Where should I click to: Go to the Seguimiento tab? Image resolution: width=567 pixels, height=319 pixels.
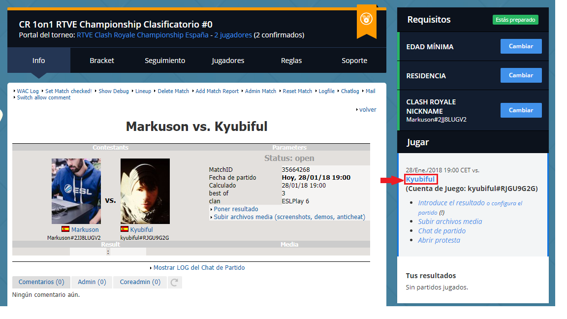click(x=165, y=61)
